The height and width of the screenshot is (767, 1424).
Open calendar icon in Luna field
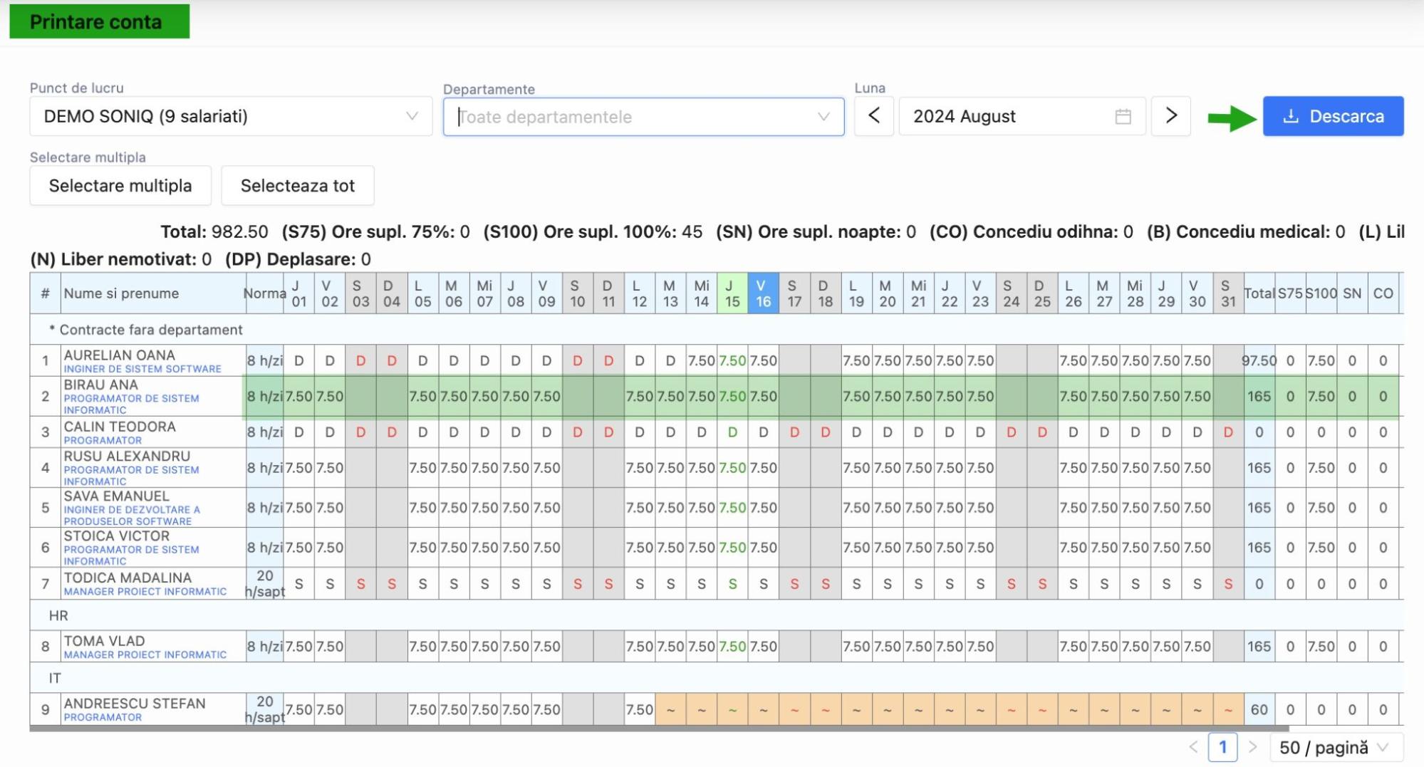tap(1123, 117)
